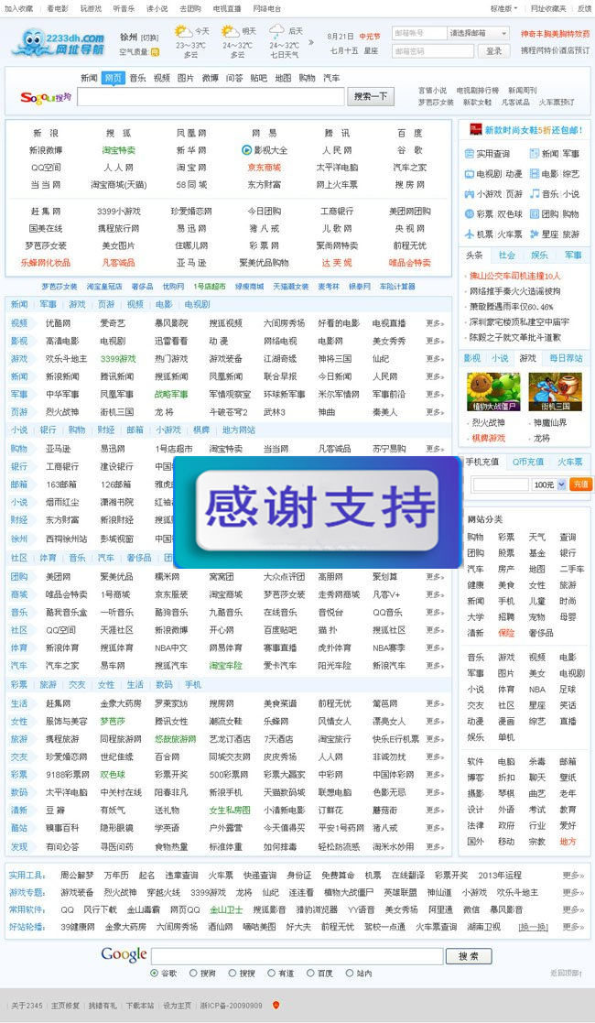The height and width of the screenshot is (1023, 595).
Task: Open the 100元 recharge amount dropdown
Action: [x=549, y=484]
